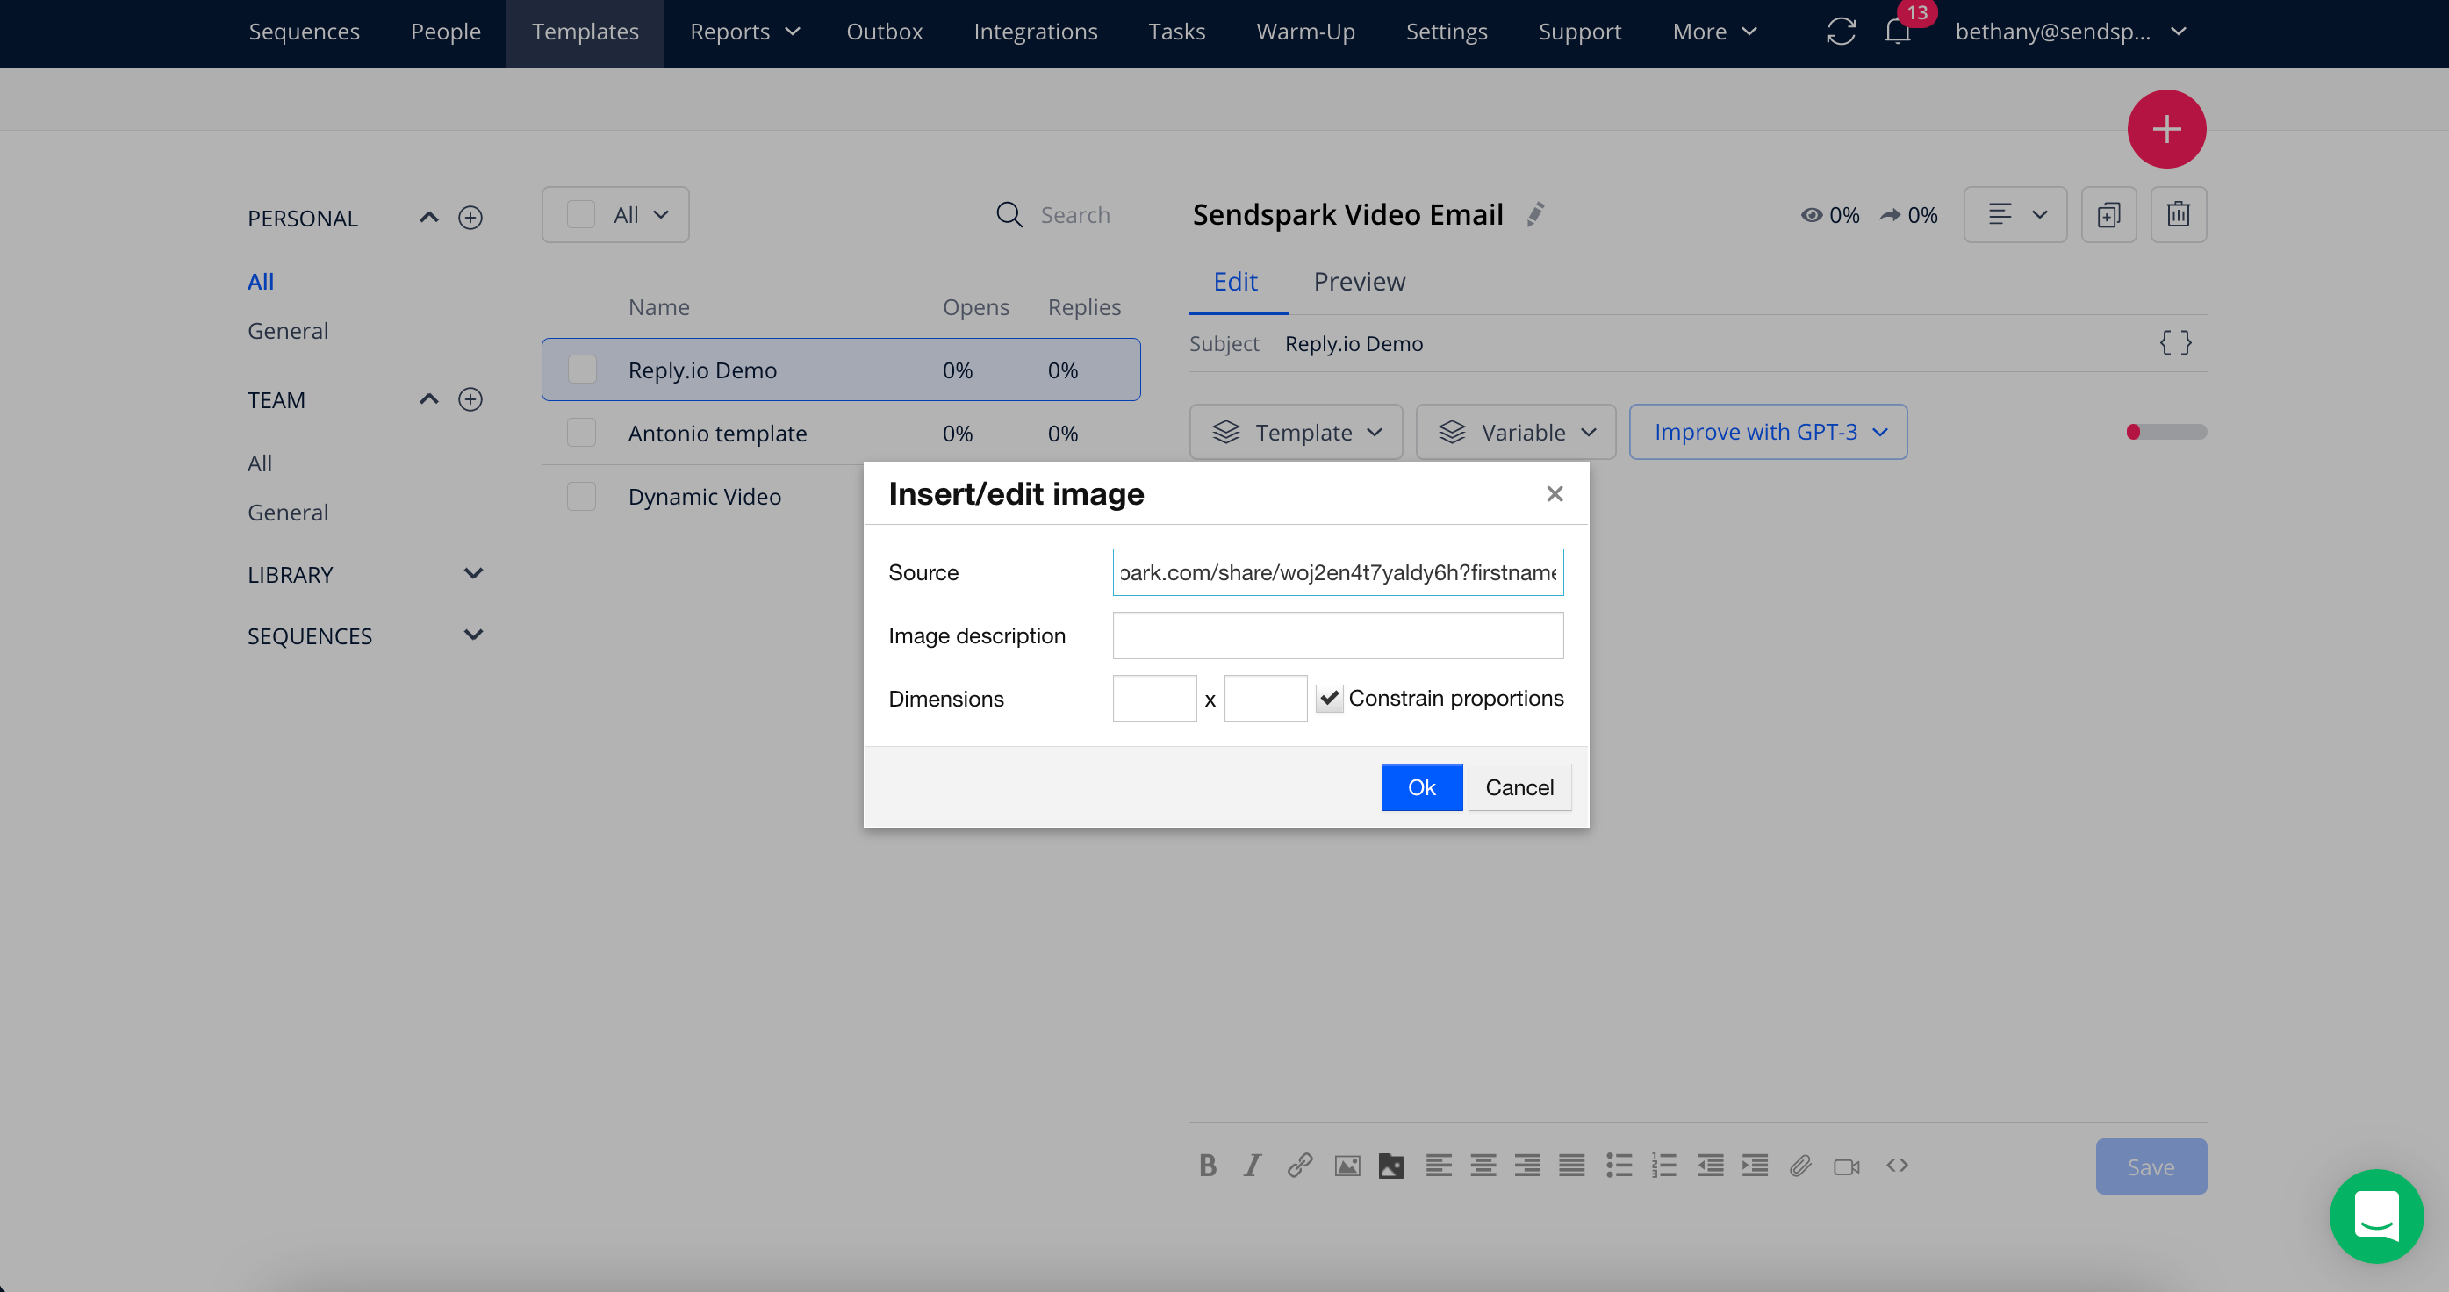Click Ok in the image dialog
The height and width of the screenshot is (1292, 2449).
coord(1421,787)
